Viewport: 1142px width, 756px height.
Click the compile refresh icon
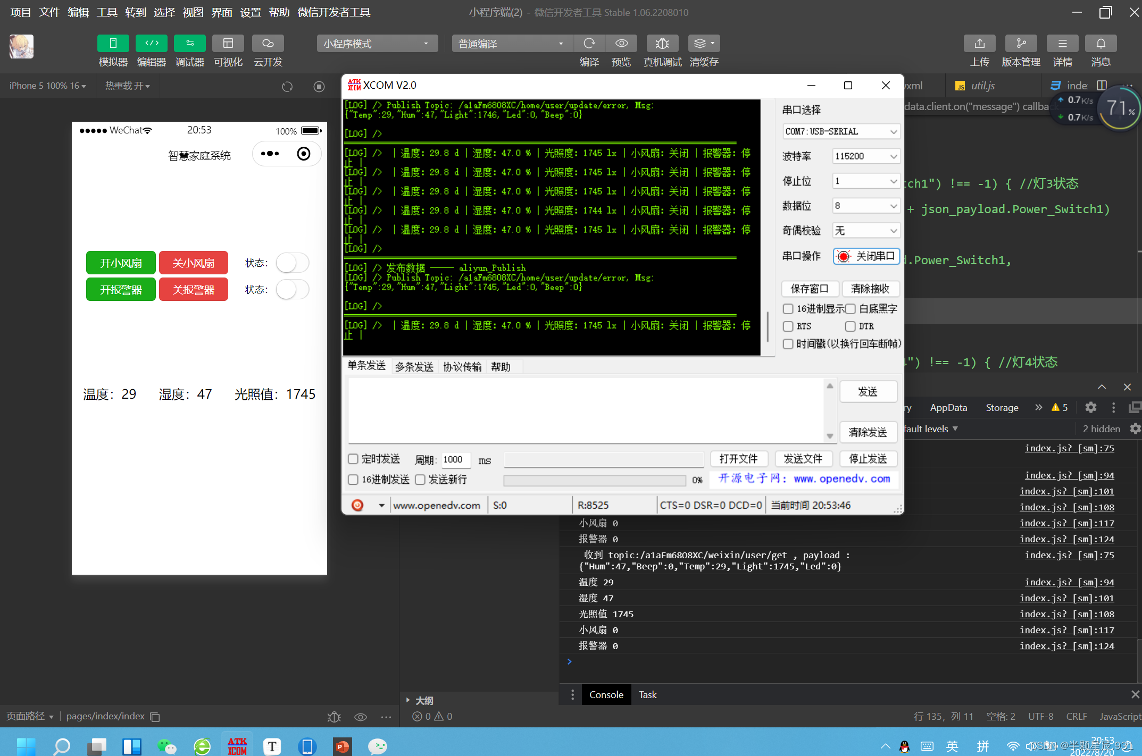coord(589,44)
